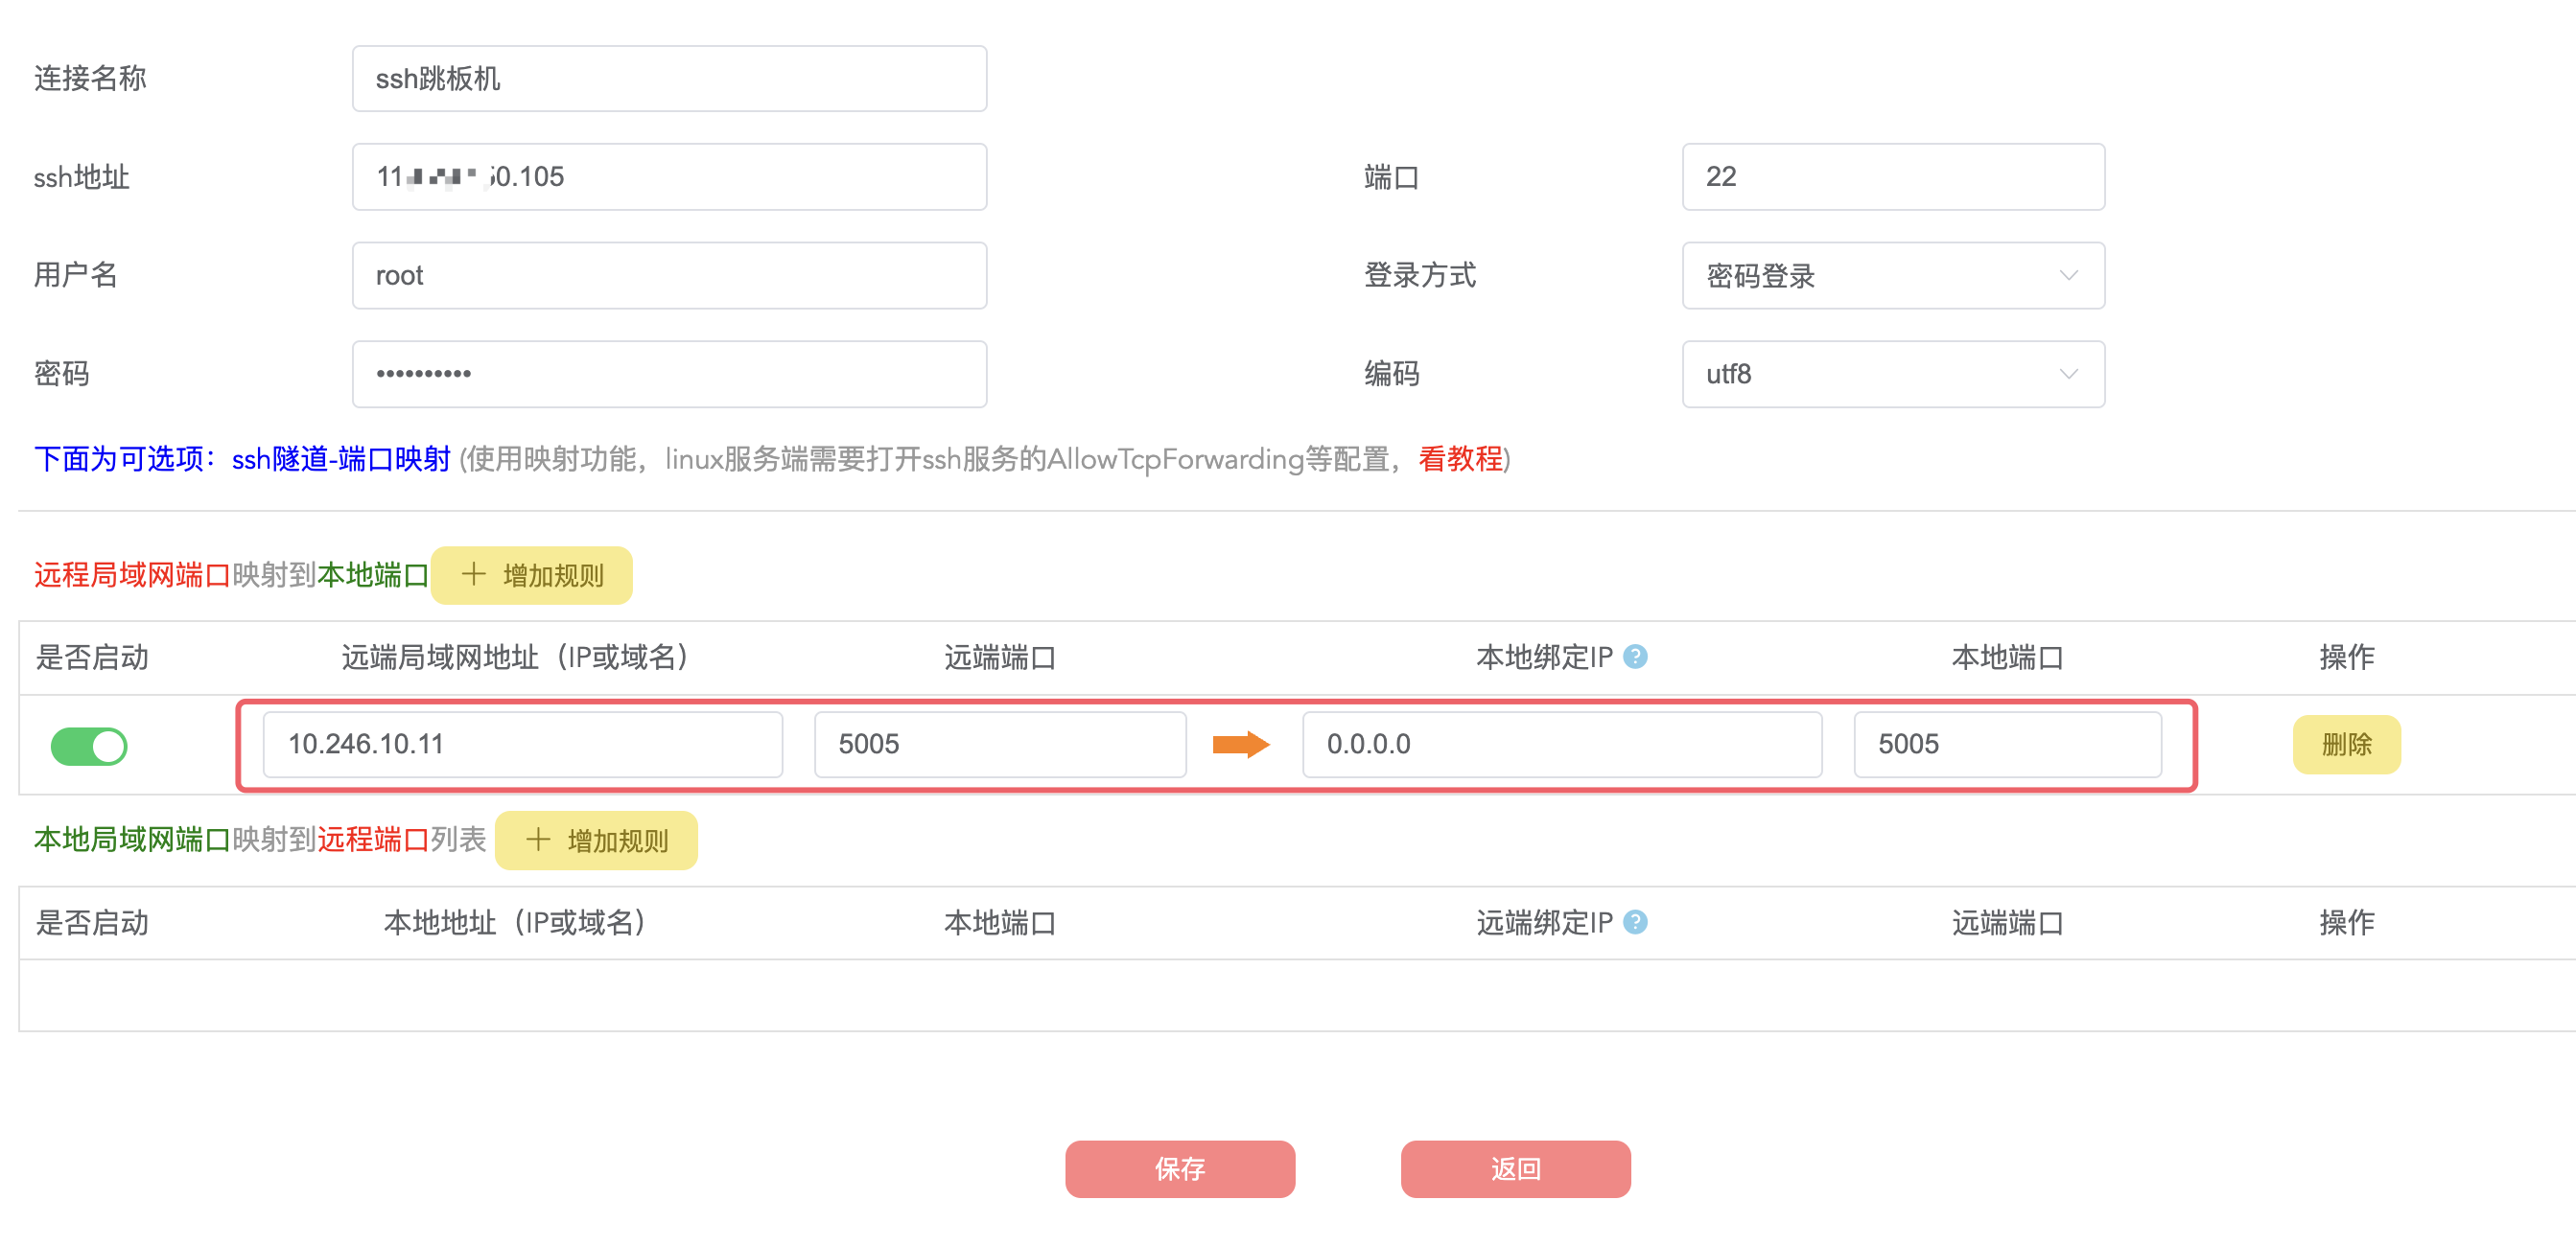2576x1246 pixels.
Task: Click the 本地端口 field showing 5005
Action: [x=2006, y=745]
